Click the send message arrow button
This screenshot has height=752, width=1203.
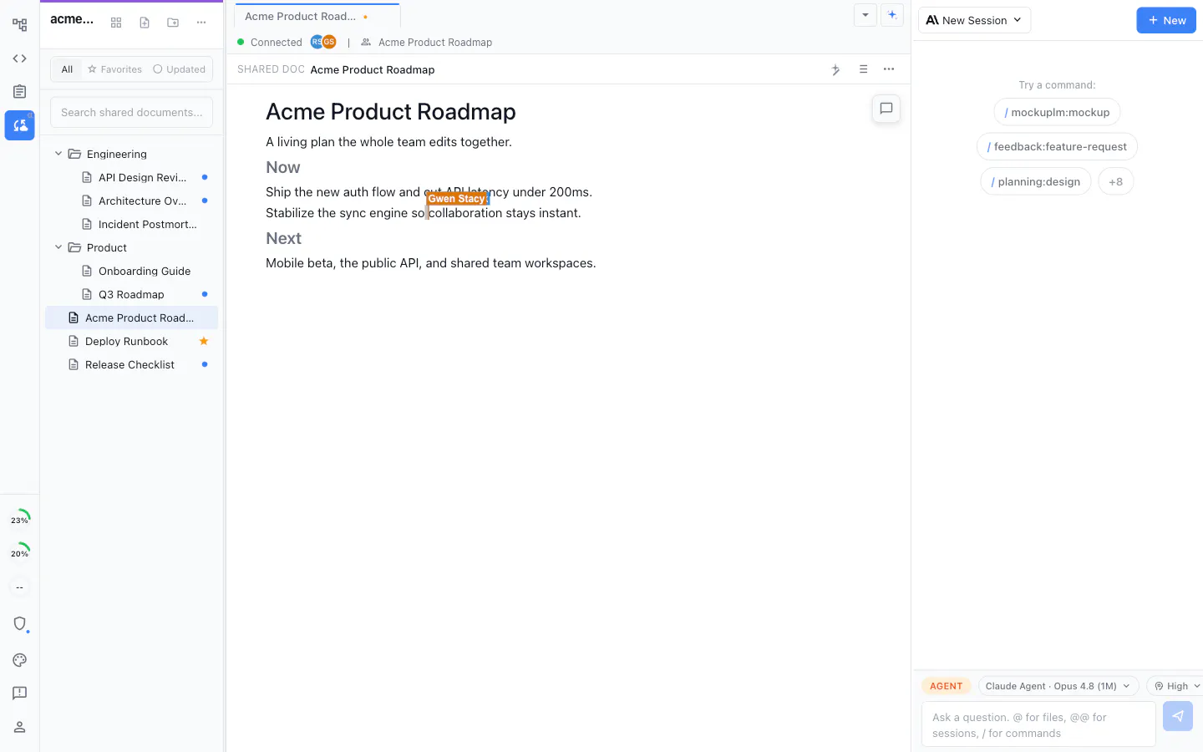[1178, 716]
